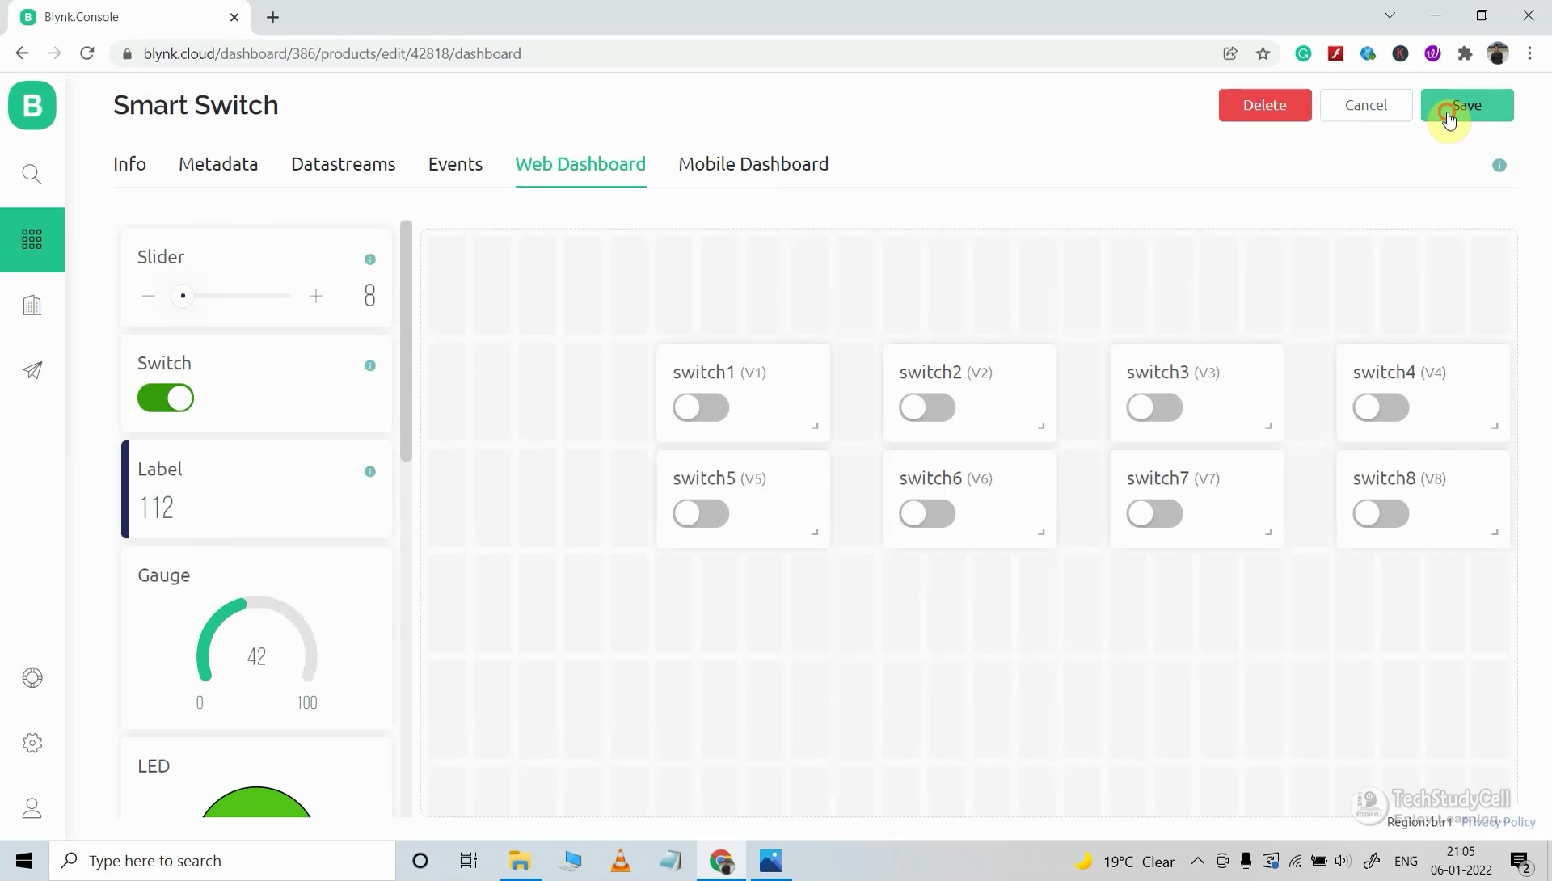Show hidden system tray icons
1552x881 pixels.
tap(1198, 861)
